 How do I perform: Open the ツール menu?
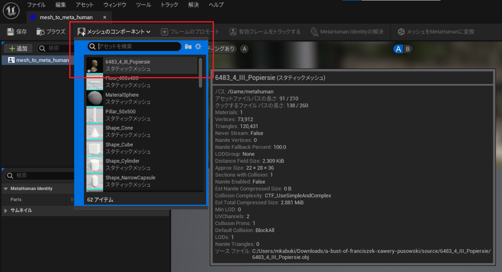143,5
